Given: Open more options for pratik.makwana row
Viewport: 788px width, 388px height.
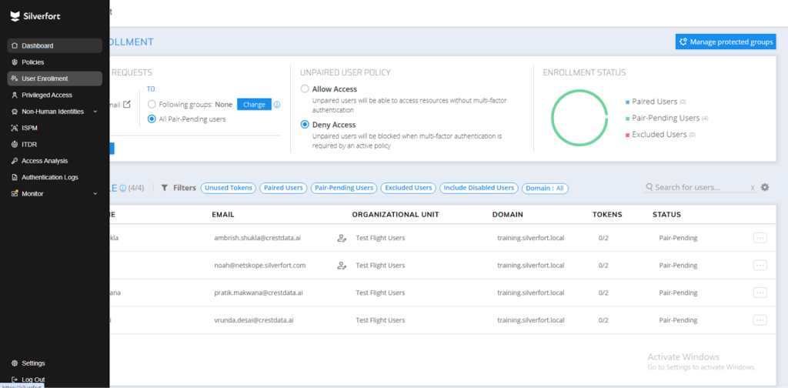Looking at the screenshot, I should pos(760,293).
